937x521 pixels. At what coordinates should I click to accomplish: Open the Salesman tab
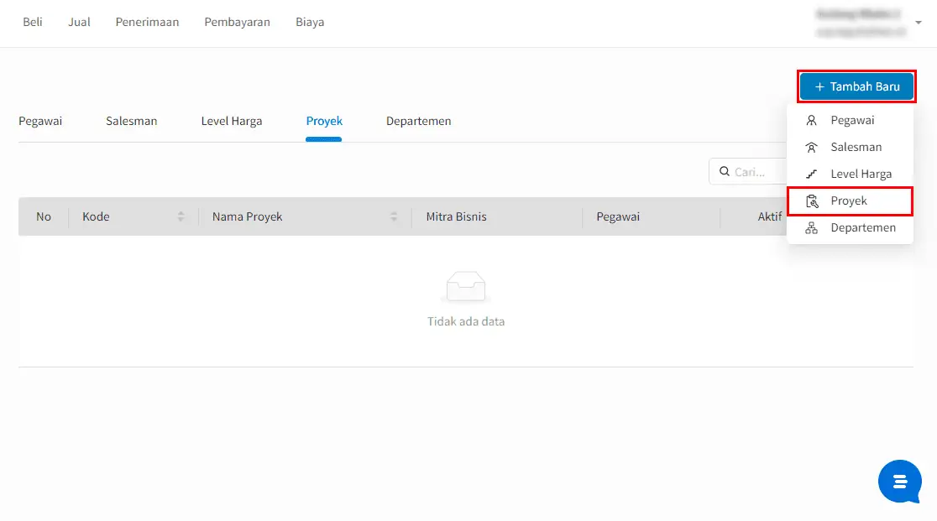click(132, 121)
